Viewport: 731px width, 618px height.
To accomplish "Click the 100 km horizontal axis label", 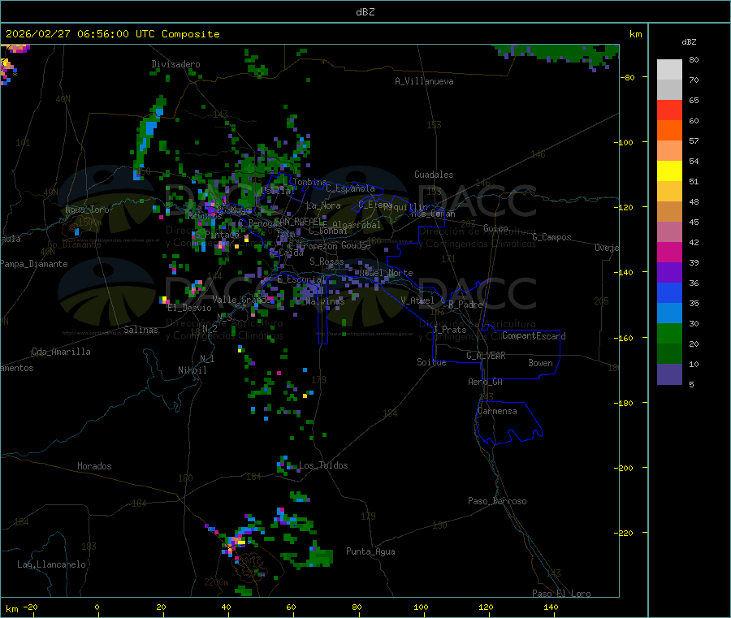I will pyautogui.click(x=421, y=607).
